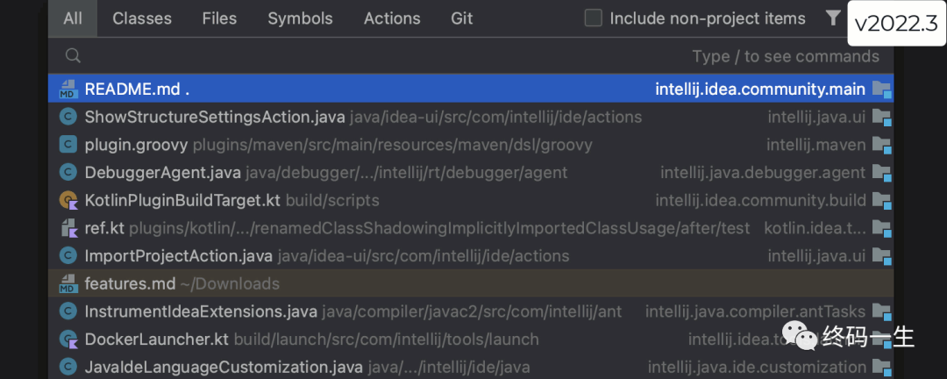Select KotlinPluginBuildTarget.kt in results
947x379 pixels.
pos(471,200)
